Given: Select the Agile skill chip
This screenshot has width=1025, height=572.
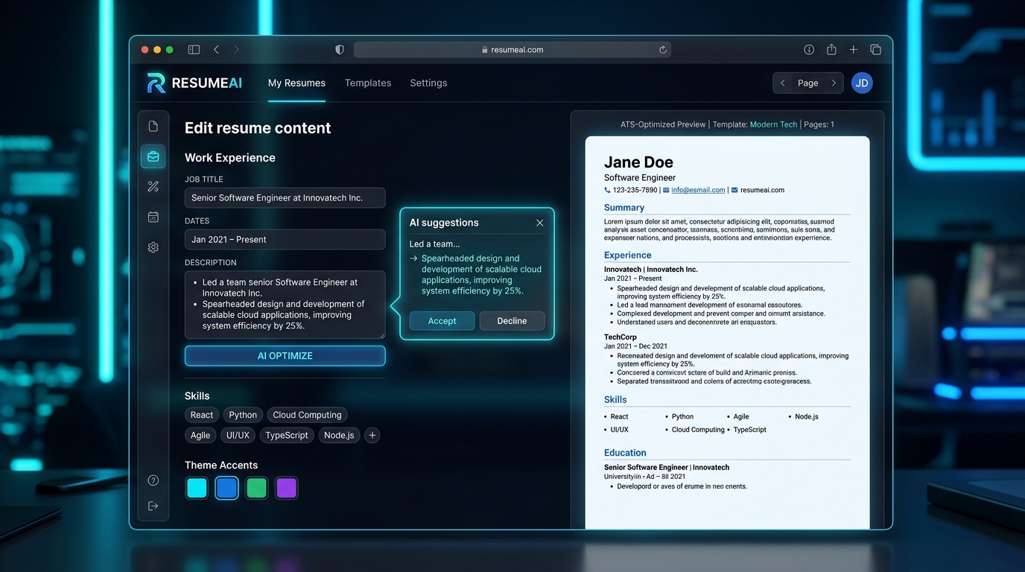Looking at the screenshot, I should tap(200, 435).
